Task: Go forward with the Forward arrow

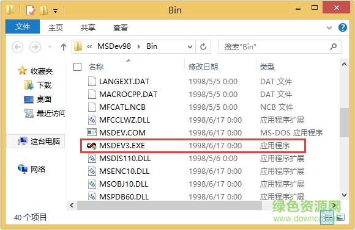Action: tap(35, 47)
